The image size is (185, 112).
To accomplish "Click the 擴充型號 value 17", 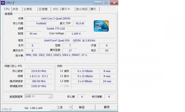I will [x=70, y=51].
